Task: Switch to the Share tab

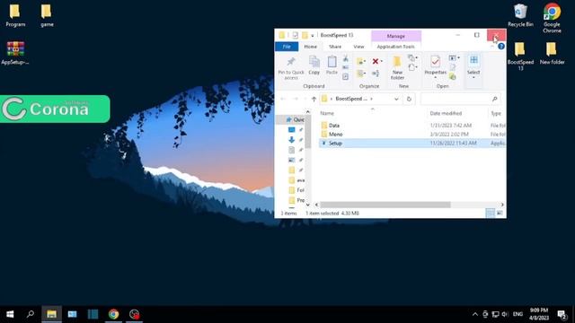Action: pos(335,47)
